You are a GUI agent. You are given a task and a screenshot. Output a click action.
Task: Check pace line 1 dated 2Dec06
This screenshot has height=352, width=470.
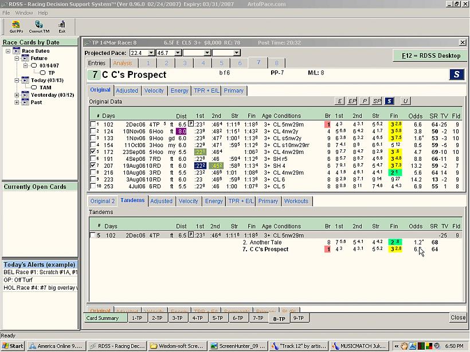(93, 124)
